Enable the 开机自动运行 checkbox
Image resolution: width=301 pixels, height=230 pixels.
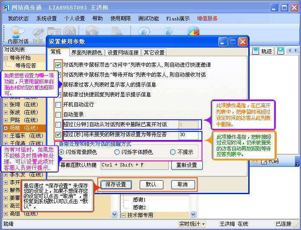(58, 105)
